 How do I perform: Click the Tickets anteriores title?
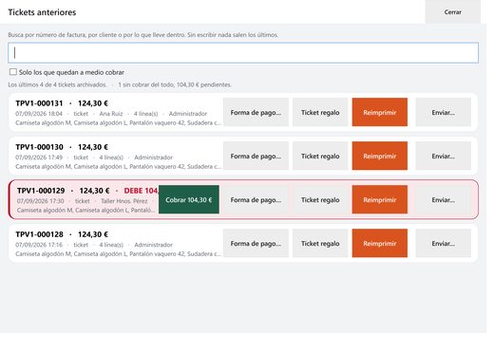[x=42, y=12]
